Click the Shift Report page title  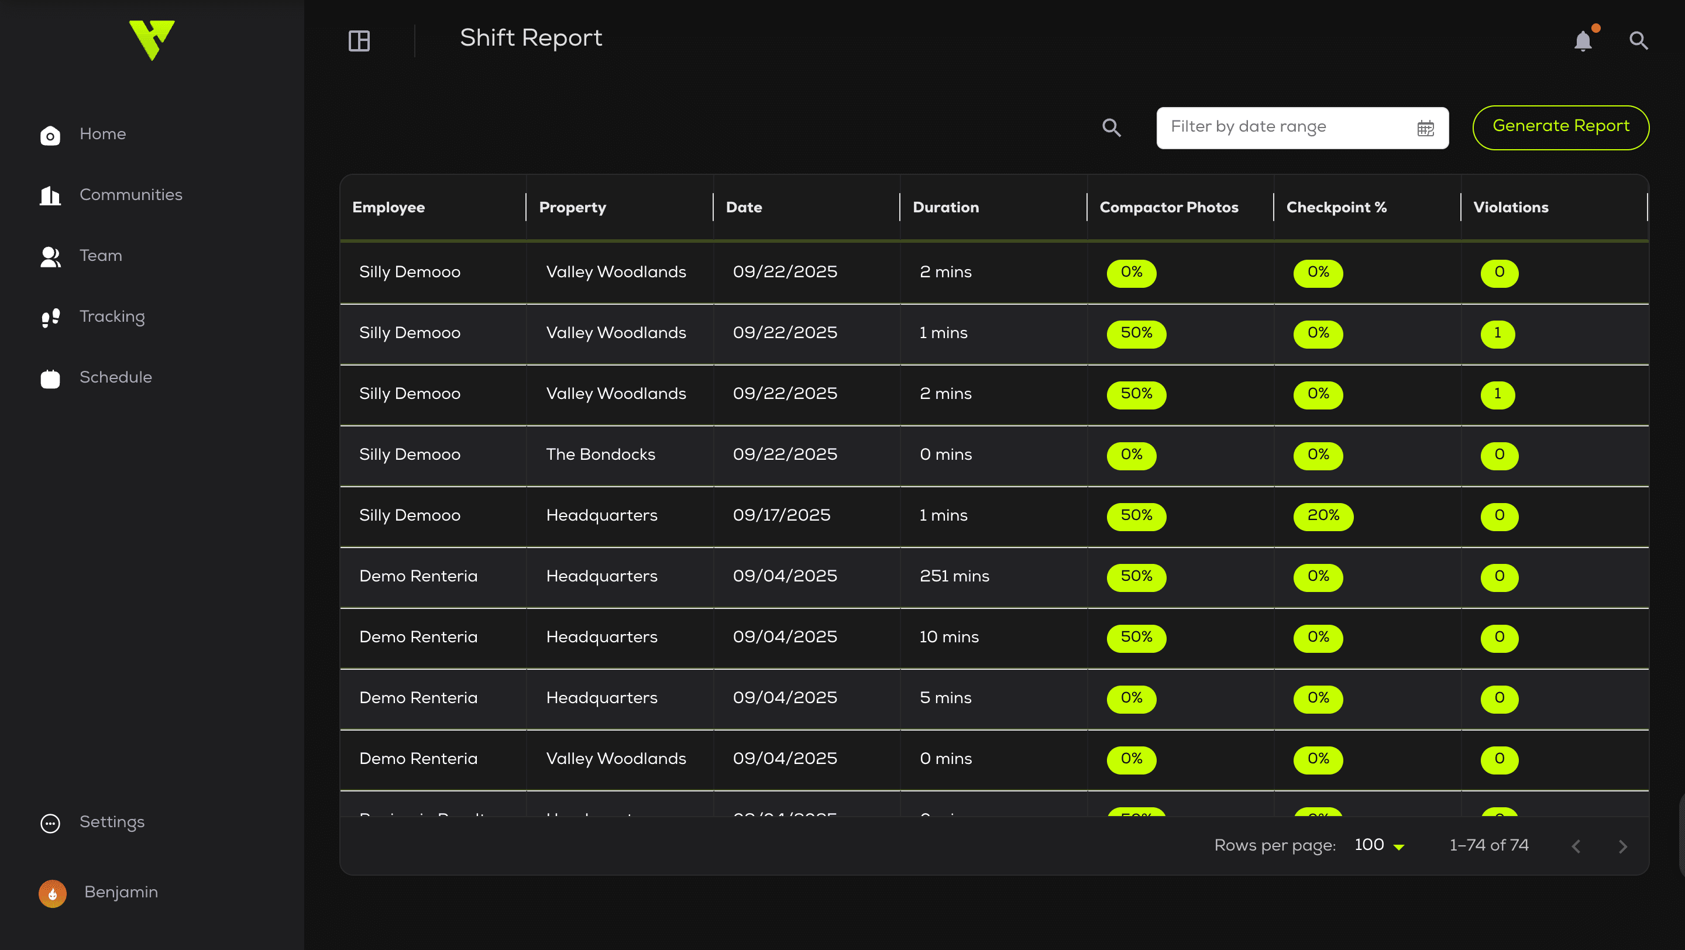(x=531, y=39)
